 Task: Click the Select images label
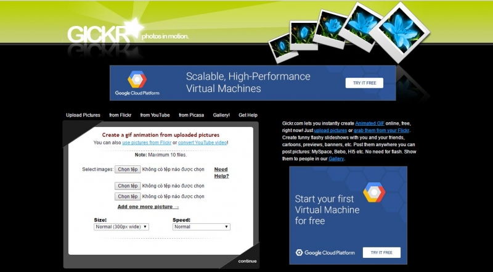[97, 170]
